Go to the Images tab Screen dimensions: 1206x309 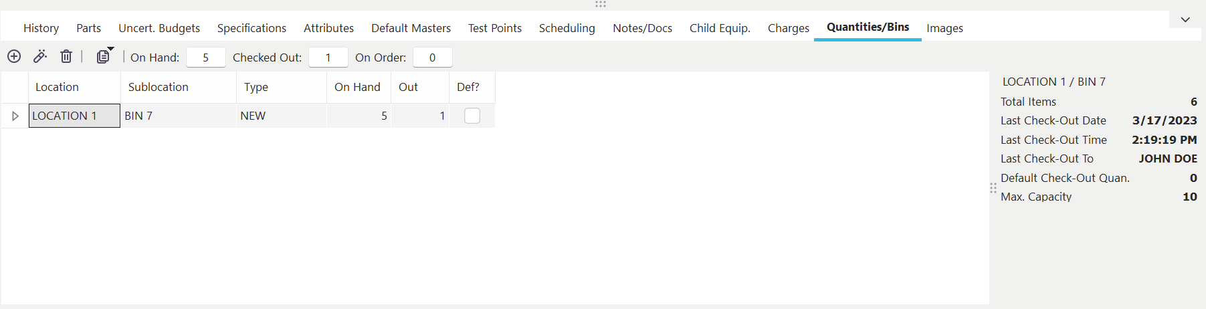[944, 28]
